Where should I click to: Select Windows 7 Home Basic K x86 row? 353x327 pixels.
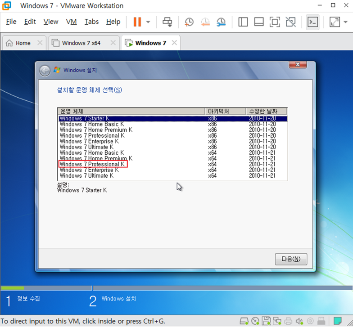tap(173, 124)
